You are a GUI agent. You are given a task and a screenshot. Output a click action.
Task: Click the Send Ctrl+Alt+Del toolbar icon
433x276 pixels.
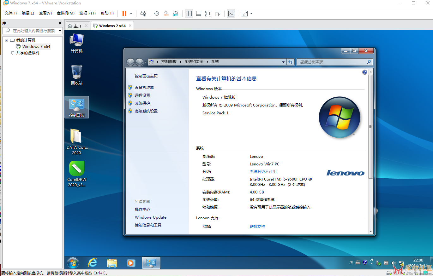pos(143,14)
